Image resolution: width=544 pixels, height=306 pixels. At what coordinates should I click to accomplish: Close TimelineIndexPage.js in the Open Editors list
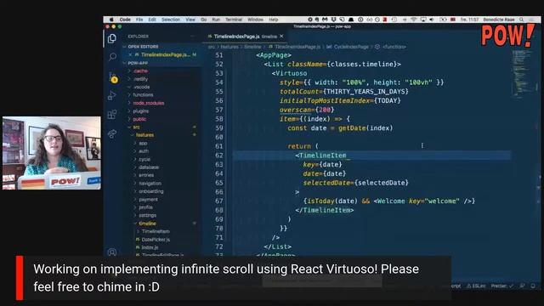point(130,54)
